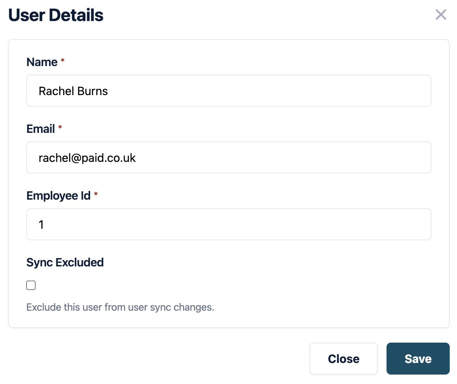Image resolution: width=457 pixels, height=384 pixels.
Task: Click the red asterisk beside Name
Action: (62, 60)
